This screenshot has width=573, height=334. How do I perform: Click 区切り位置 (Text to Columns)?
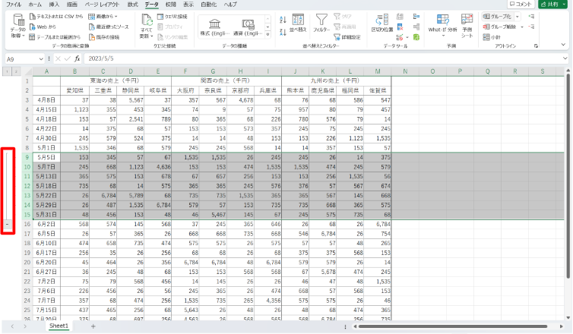pos(382,23)
